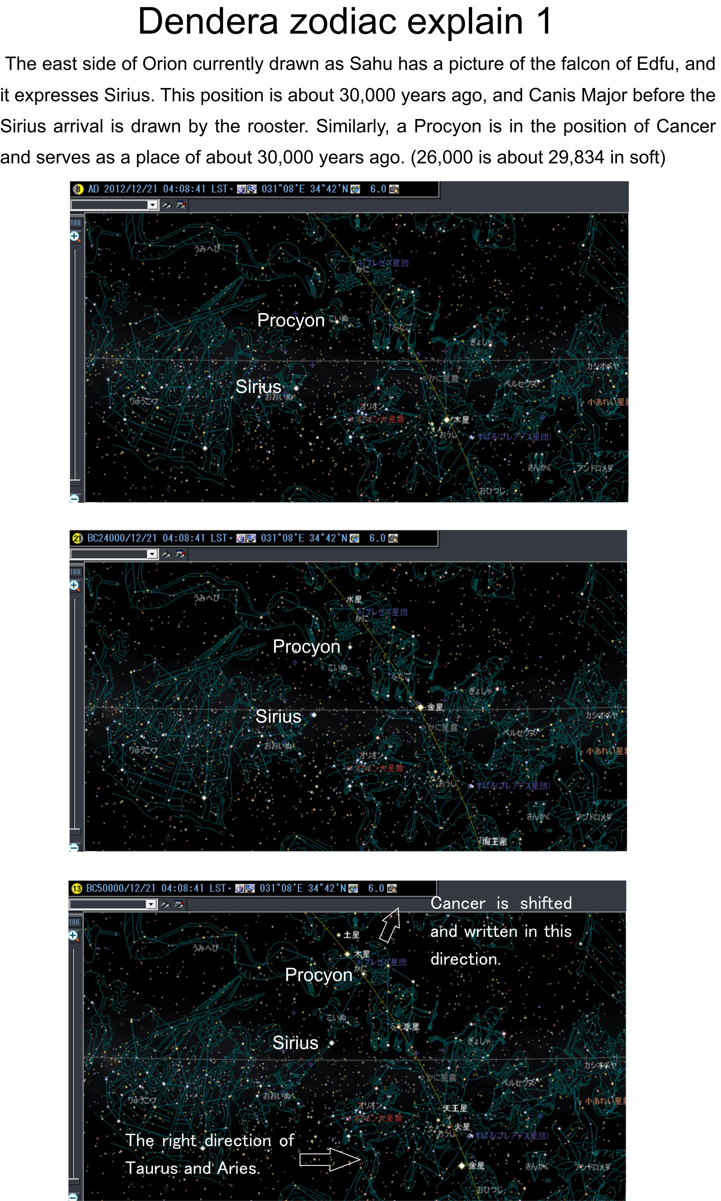Zoom in with magnifier plus in AD 2012 panel

75,237
